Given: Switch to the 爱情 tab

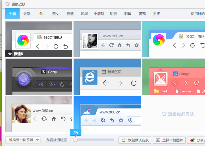Looking at the screenshot, I should 70,13.
